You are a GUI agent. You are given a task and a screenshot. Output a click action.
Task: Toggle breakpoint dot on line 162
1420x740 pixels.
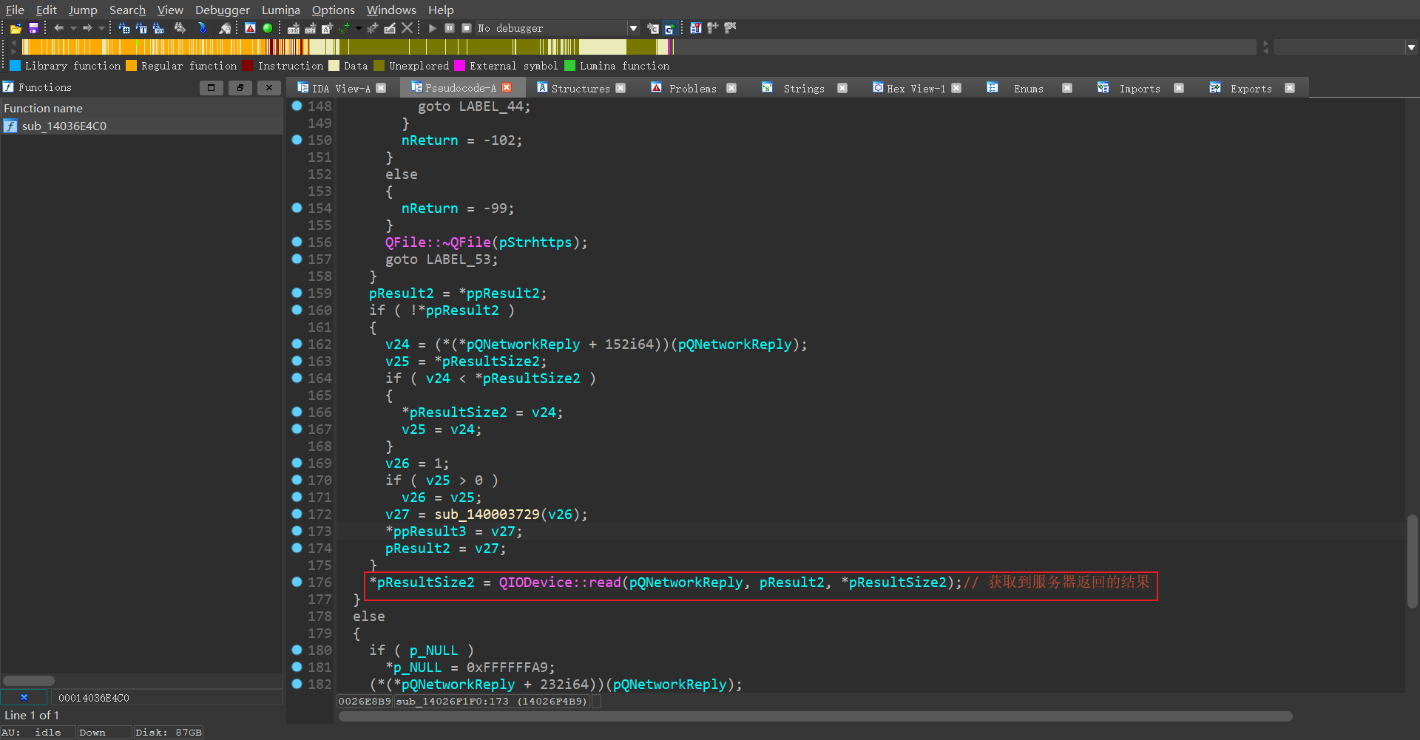point(297,344)
